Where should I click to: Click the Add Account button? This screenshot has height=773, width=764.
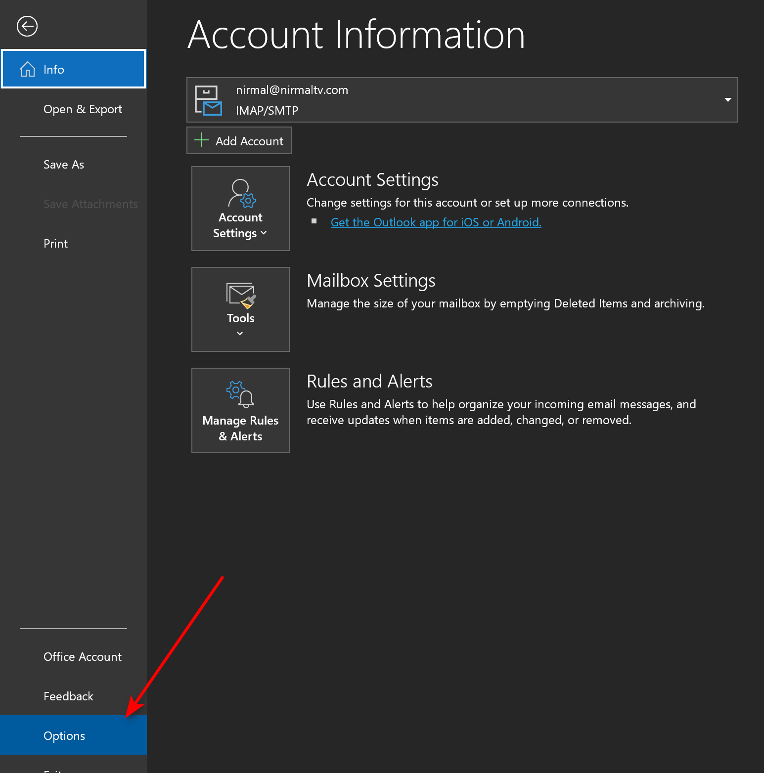[239, 140]
